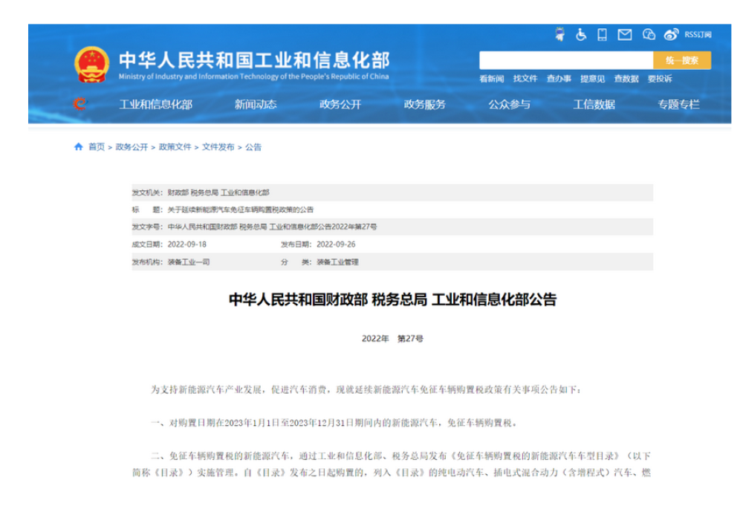Click the mobile phone version icon
This screenshot has height=509, width=743.
(603, 35)
